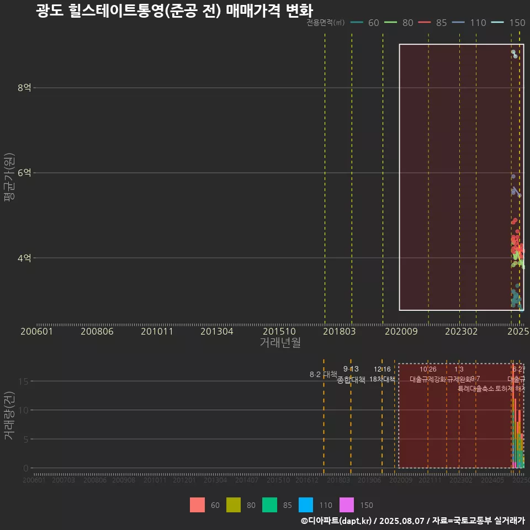Click the '4억' y-axis label
The width and height of the screenshot is (530, 530).
[x=24, y=258]
